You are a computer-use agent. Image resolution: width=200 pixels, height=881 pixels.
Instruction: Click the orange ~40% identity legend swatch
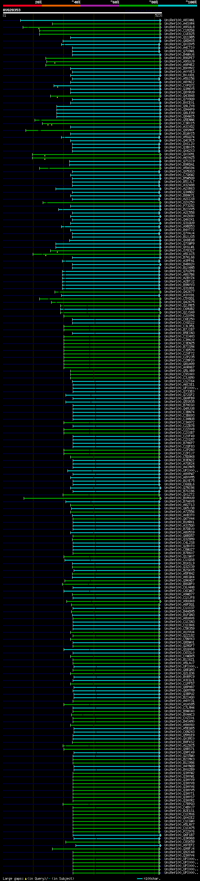[61, 6]
